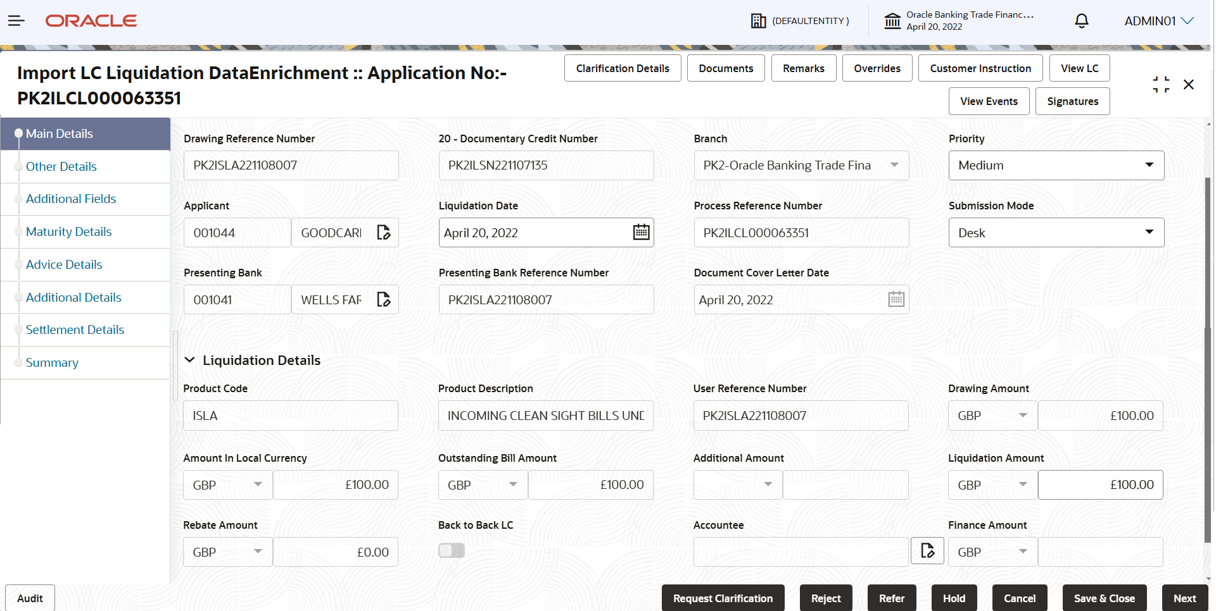Image resolution: width=1216 pixels, height=611 pixels.
Task: Open the Drawing Amount currency dropdown
Action: [x=992, y=416]
